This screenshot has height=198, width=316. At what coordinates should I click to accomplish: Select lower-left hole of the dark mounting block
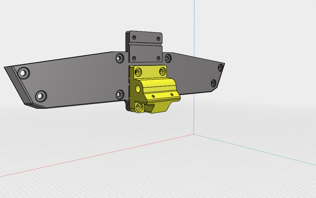tap(134, 59)
